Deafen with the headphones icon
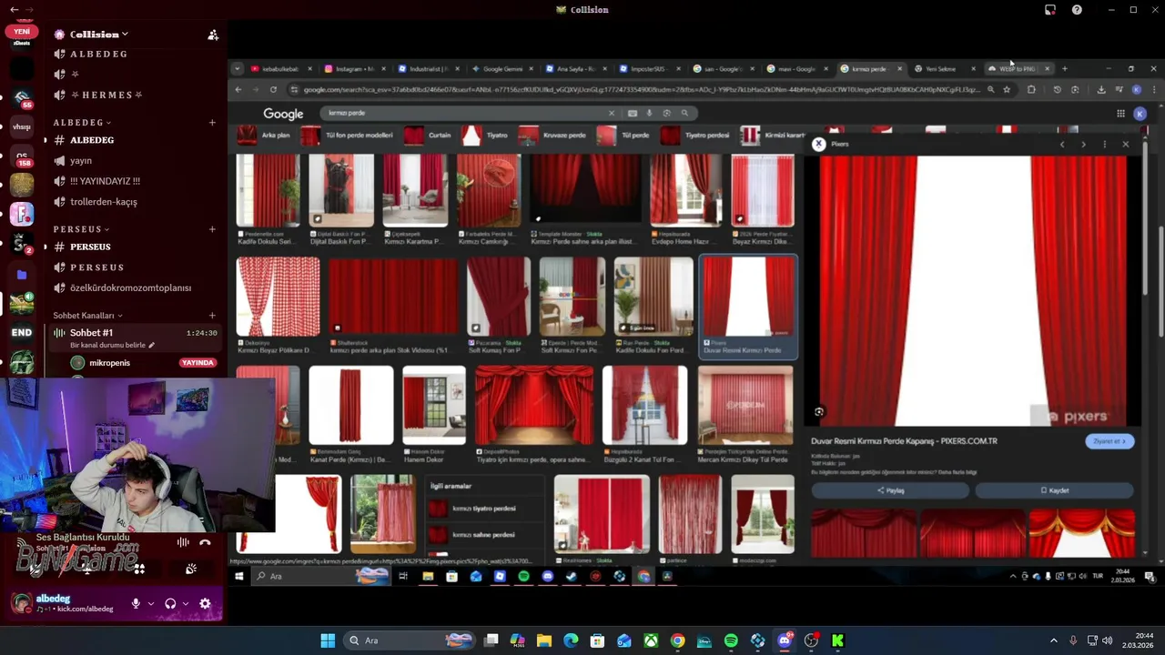The image size is (1165, 655). coord(170,603)
